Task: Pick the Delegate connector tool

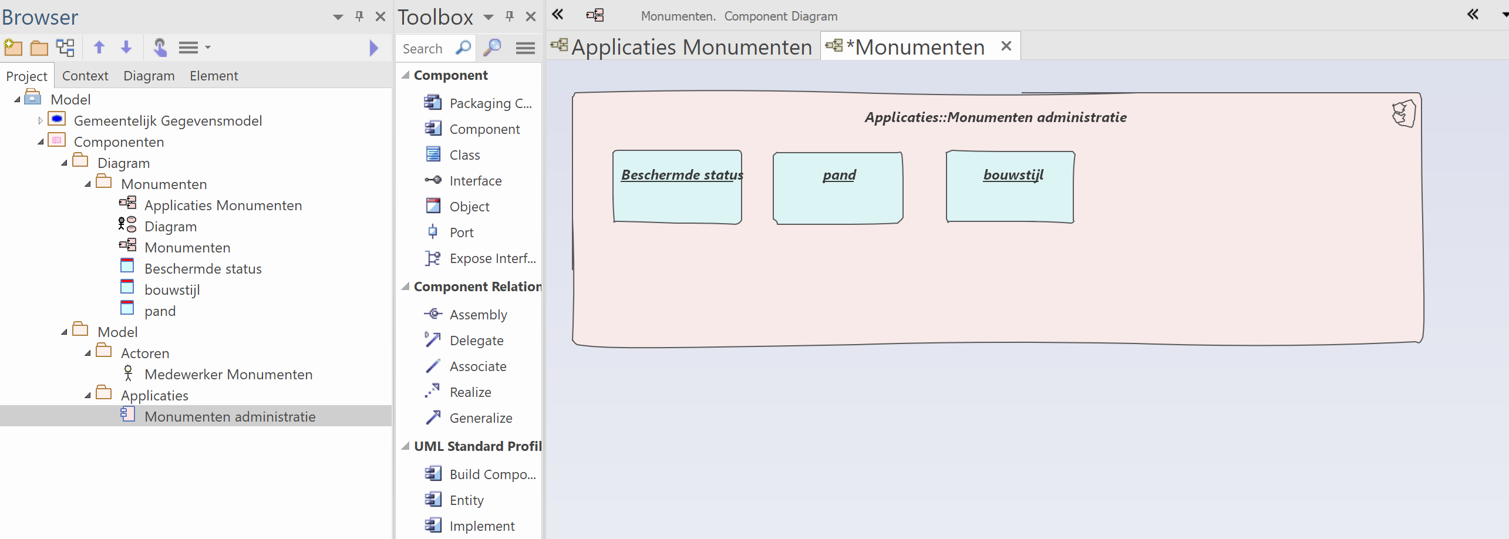Action: coord(476,341)
